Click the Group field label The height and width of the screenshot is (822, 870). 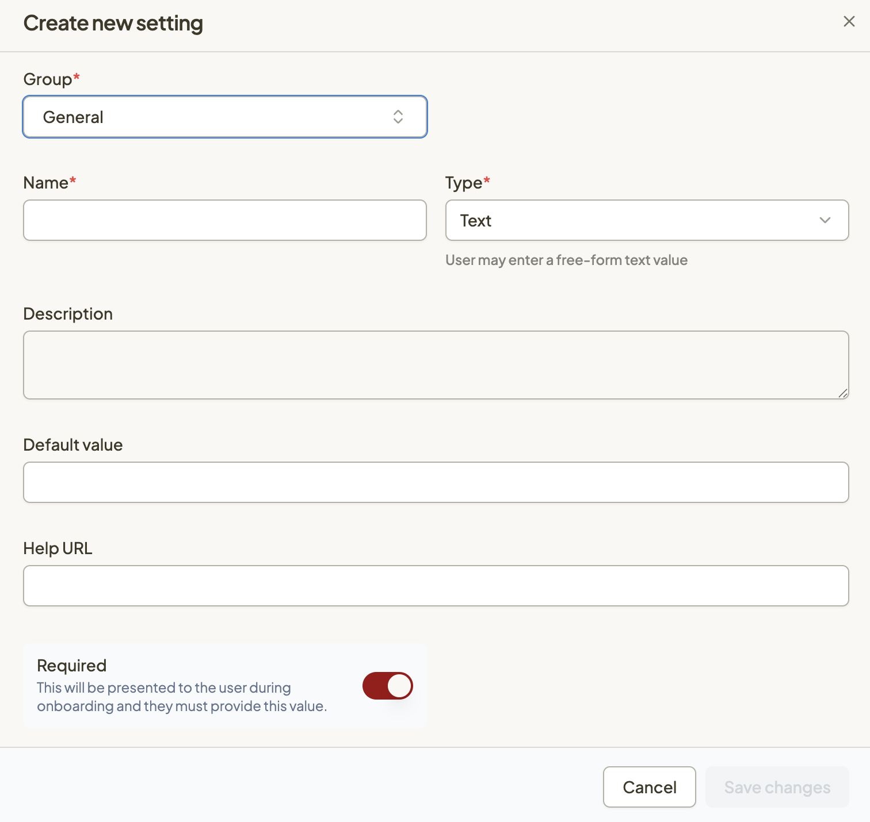point(48,79)
